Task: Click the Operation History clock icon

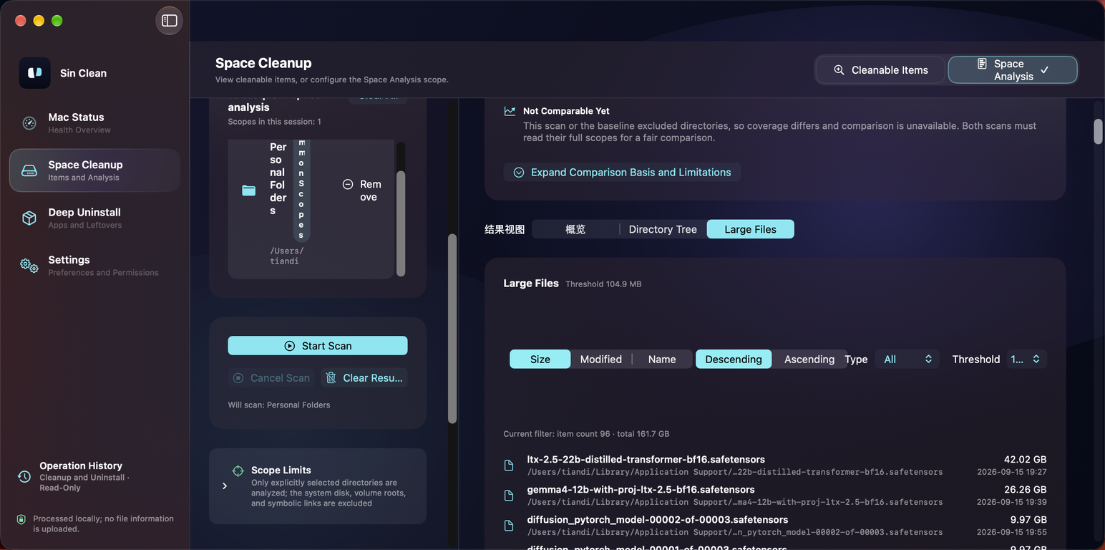Action: click(x=24, y=477)
